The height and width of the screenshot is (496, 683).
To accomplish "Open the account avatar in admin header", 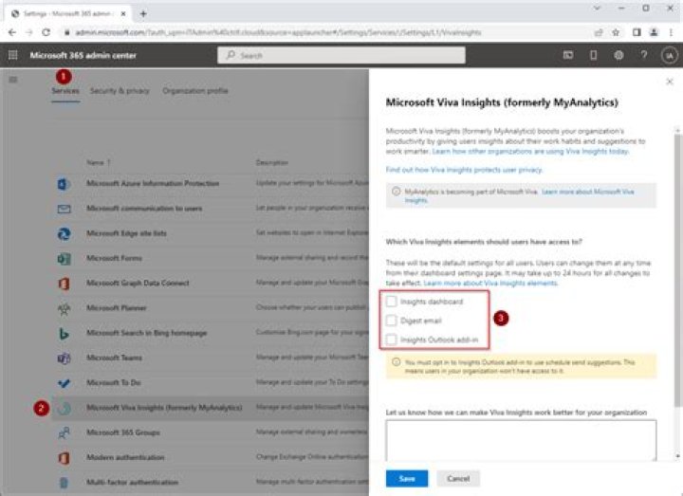I will [670, 55].
